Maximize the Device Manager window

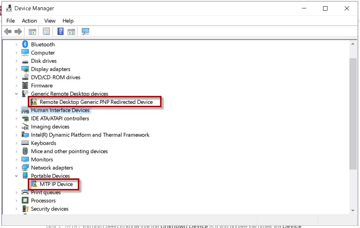[x=325, y=8]
